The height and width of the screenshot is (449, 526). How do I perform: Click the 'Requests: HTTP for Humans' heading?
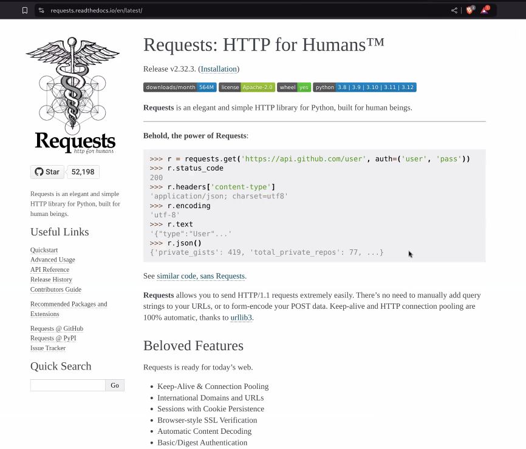click(x=264, y=45)
